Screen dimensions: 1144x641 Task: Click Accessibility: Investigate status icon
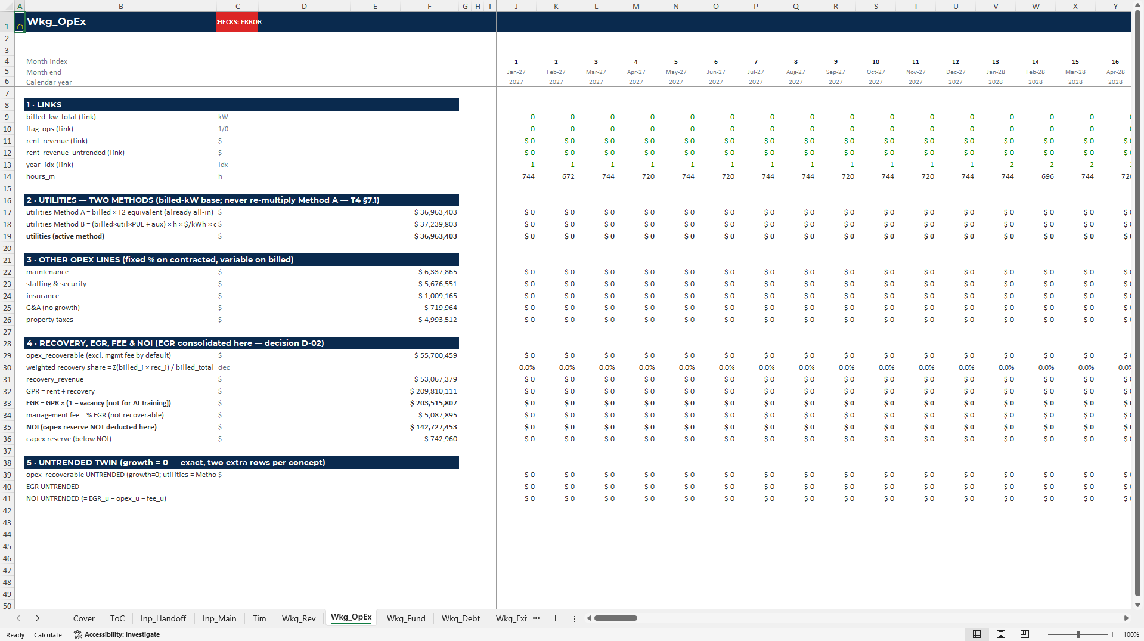(77, 634)
